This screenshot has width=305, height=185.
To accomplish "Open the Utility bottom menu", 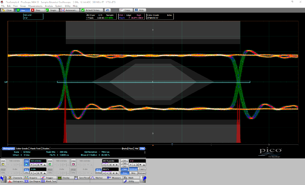I will click(131, 181).
